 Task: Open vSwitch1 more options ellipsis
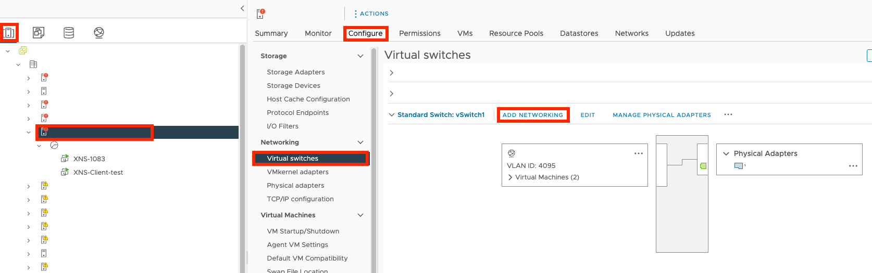point(728,114)
